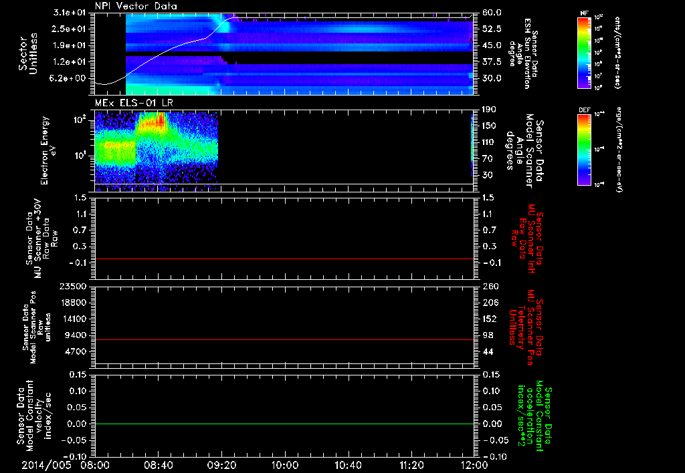Click the 1.9e+01 sector tick label
Image resolution: width=685 pixels, height=473 pixels.
[x=70, y=45]
